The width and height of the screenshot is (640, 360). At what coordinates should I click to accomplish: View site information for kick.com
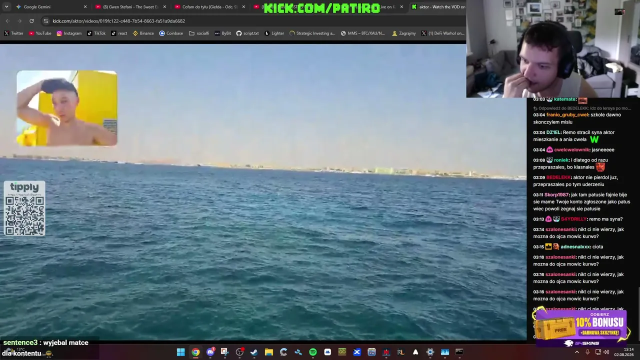point(46,21)
